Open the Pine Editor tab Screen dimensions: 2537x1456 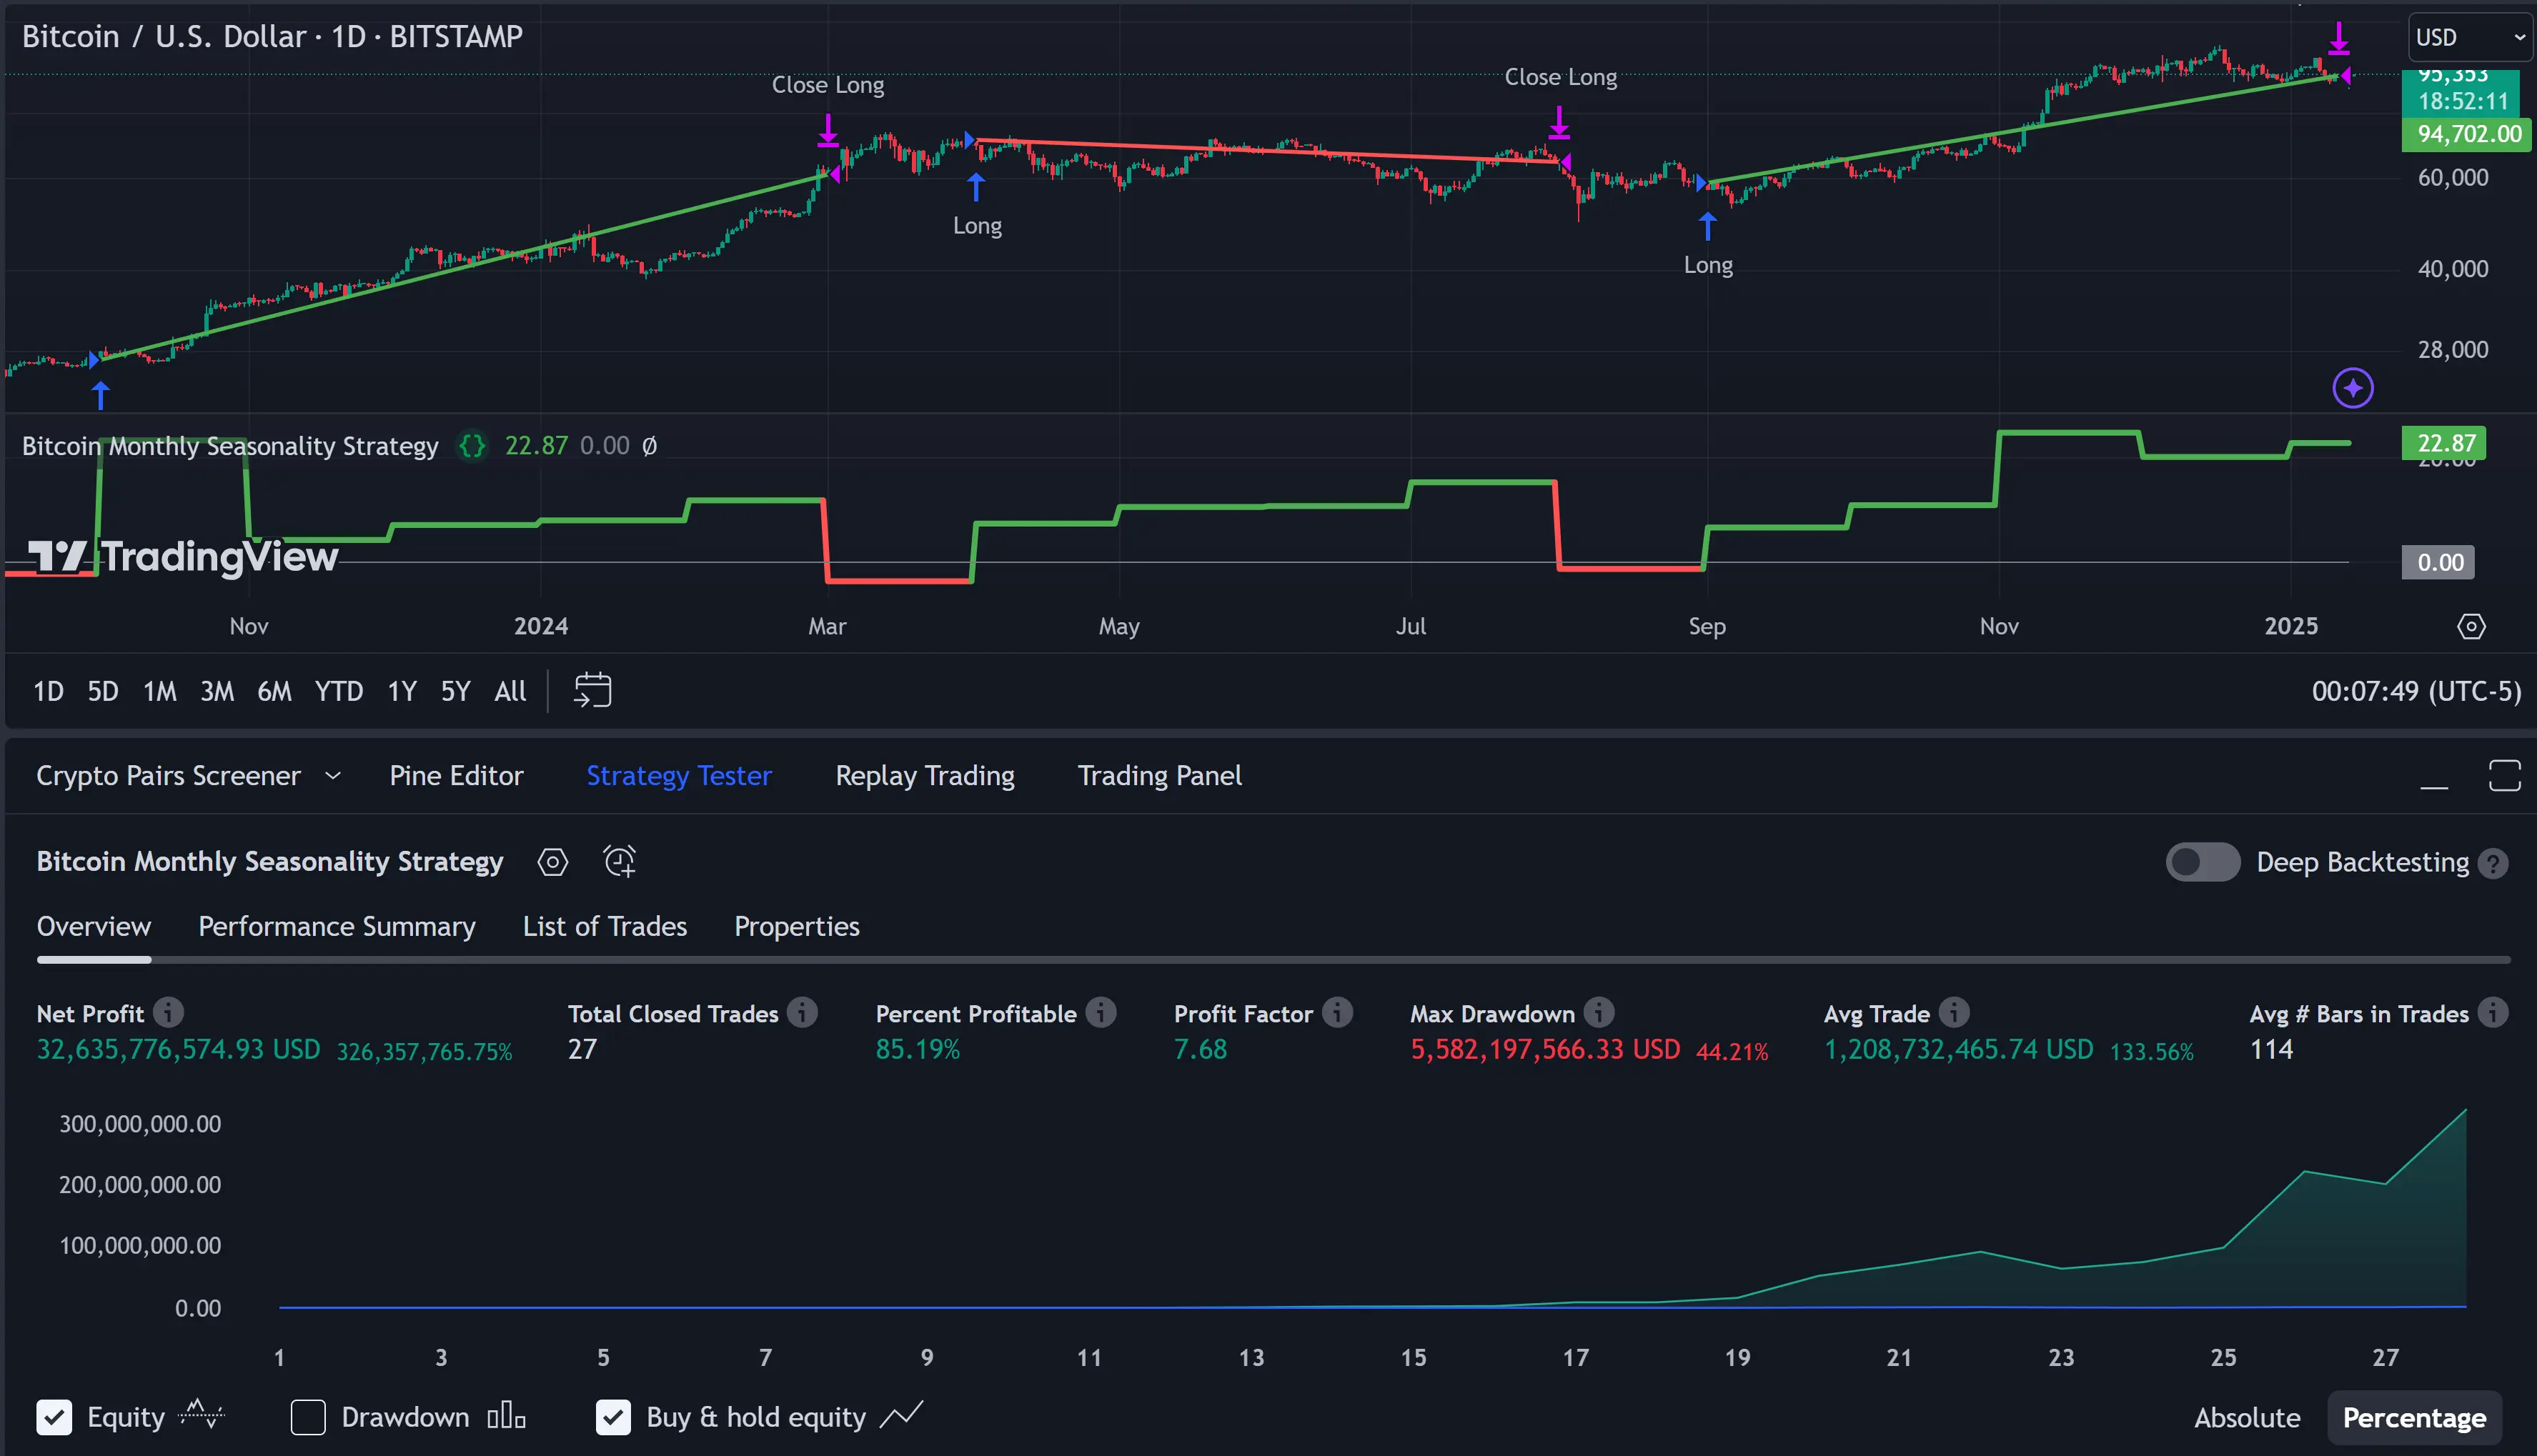(456, 776)
